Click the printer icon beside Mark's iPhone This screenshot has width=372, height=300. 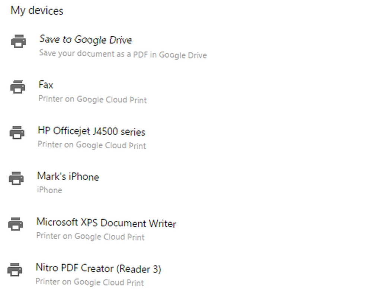[x=16, y=178]
